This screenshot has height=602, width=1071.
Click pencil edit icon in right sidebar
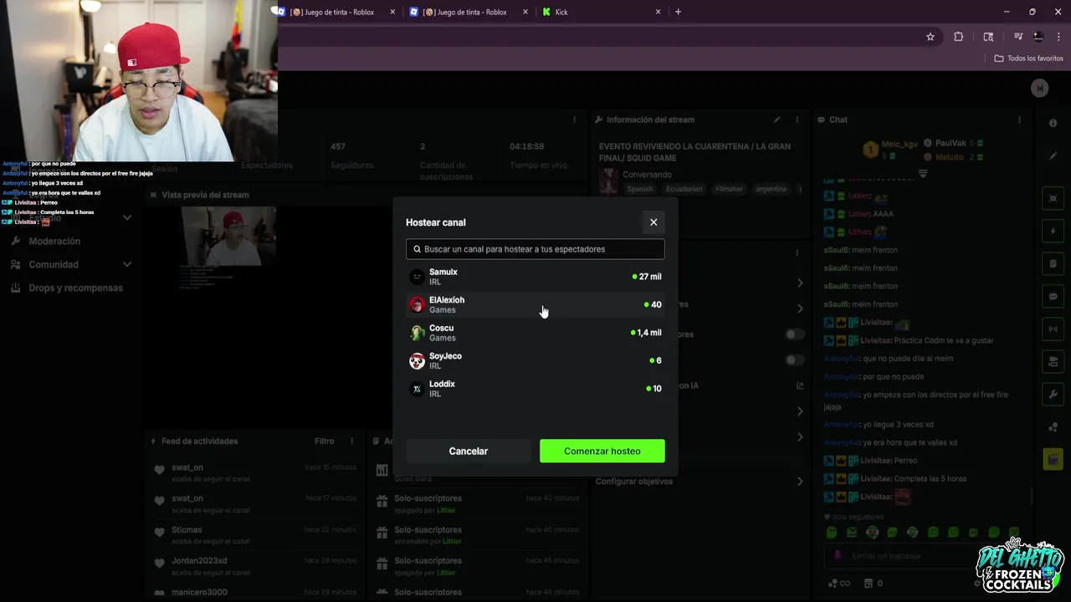coord(1053,156)
